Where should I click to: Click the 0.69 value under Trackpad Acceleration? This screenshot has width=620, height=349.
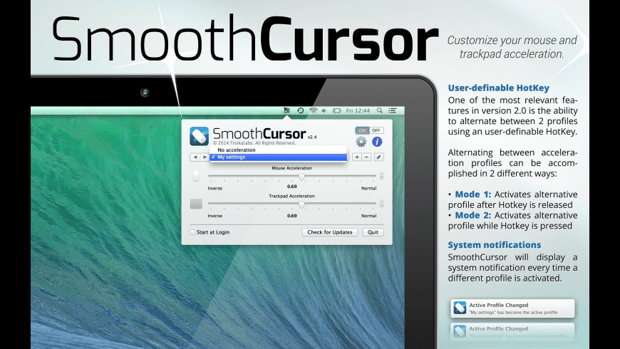coord(291,216)
